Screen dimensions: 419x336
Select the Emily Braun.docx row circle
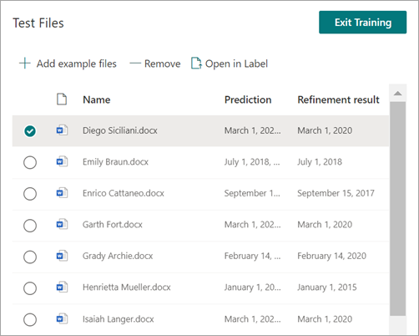pos(30,162)
